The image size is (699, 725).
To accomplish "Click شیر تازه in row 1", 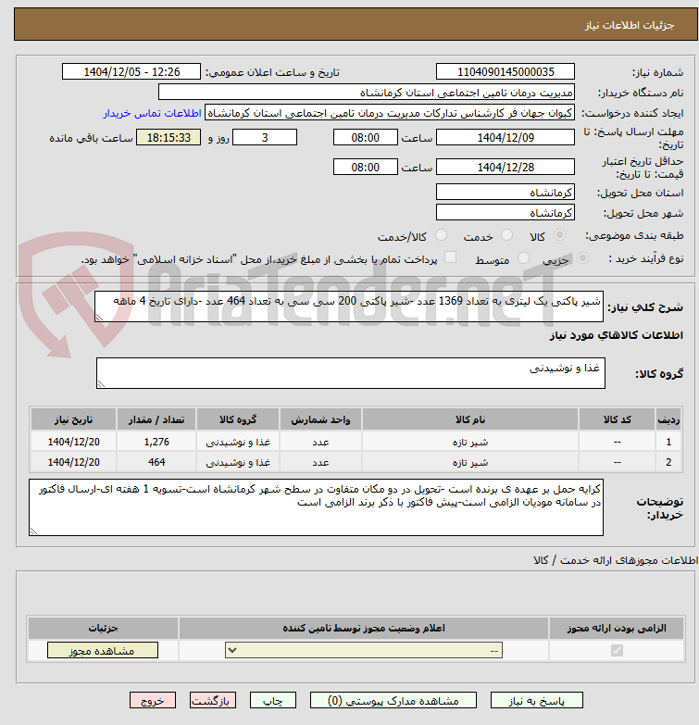I will (x=470, y=442).
